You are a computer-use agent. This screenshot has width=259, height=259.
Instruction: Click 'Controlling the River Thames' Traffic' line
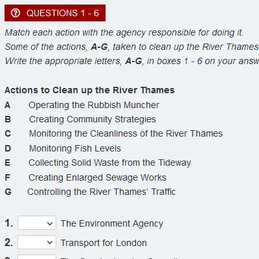coord(102,192)
